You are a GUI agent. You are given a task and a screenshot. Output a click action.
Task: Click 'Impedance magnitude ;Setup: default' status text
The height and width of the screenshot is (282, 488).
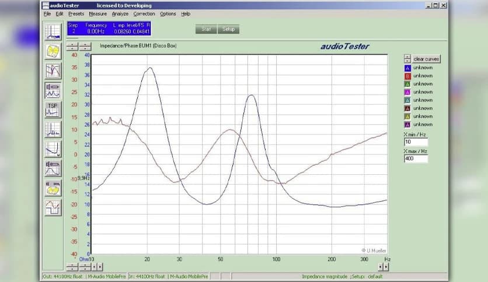[342, 276]
